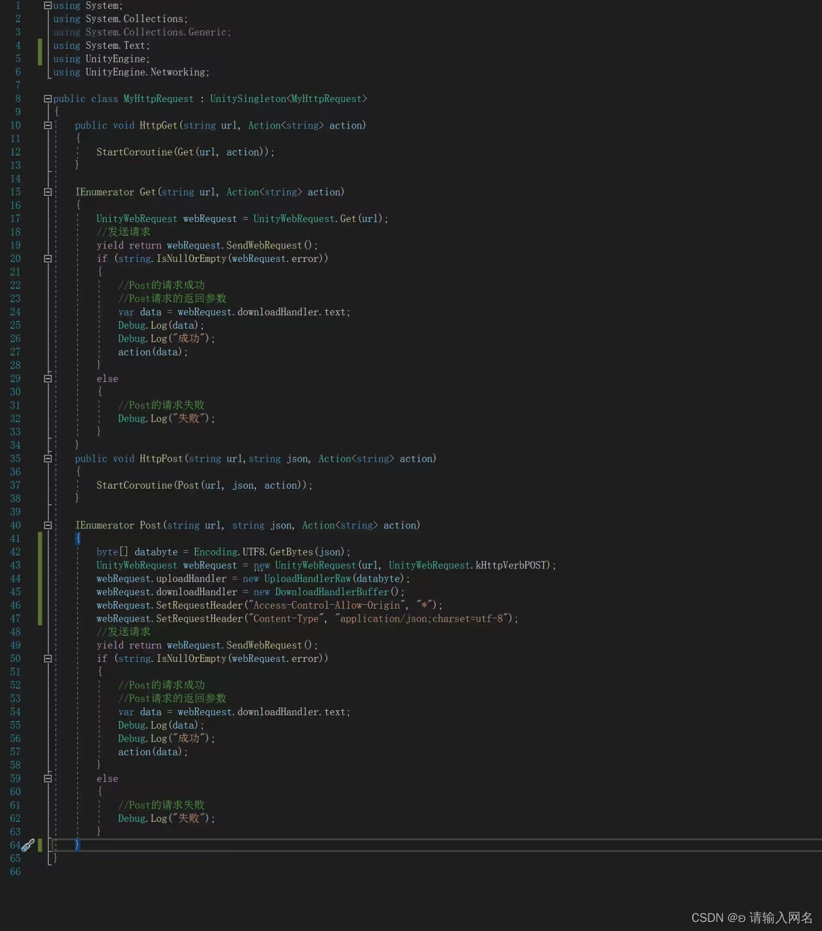Click 'new UploadHandlerRaw(databyte);' on line 44
Viewport: 822px width, 931px height.
[x=326, y=579]
